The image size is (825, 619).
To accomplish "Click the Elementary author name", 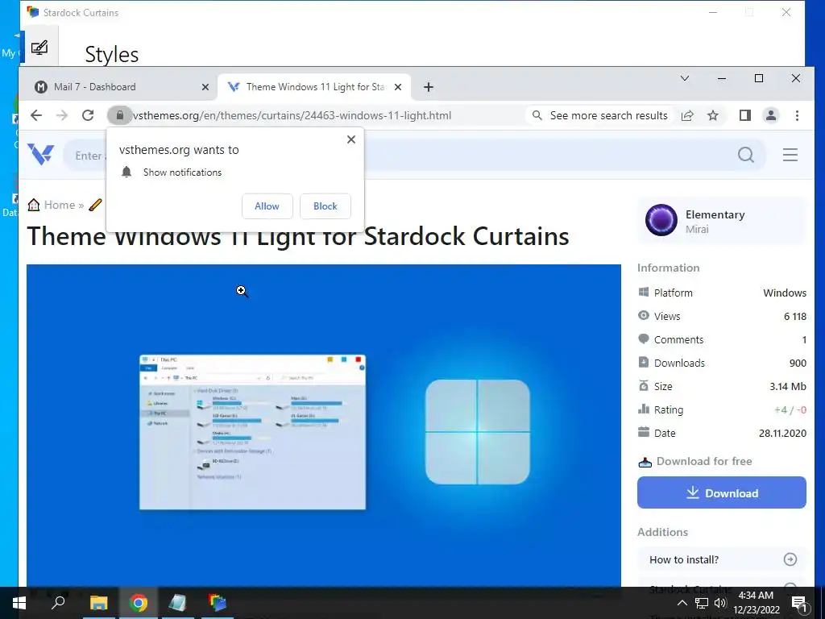I will pos(715,214).
